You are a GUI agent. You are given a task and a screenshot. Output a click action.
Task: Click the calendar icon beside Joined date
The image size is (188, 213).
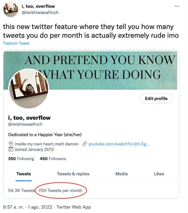coord(11,149)
